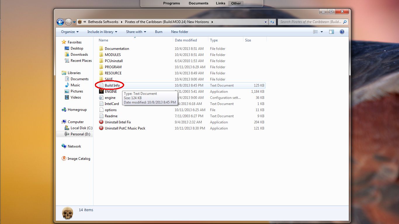This screenshot has height=224, width=399.
Task: Open Recent Places in Favorites
Action: (x=81, y=61)
